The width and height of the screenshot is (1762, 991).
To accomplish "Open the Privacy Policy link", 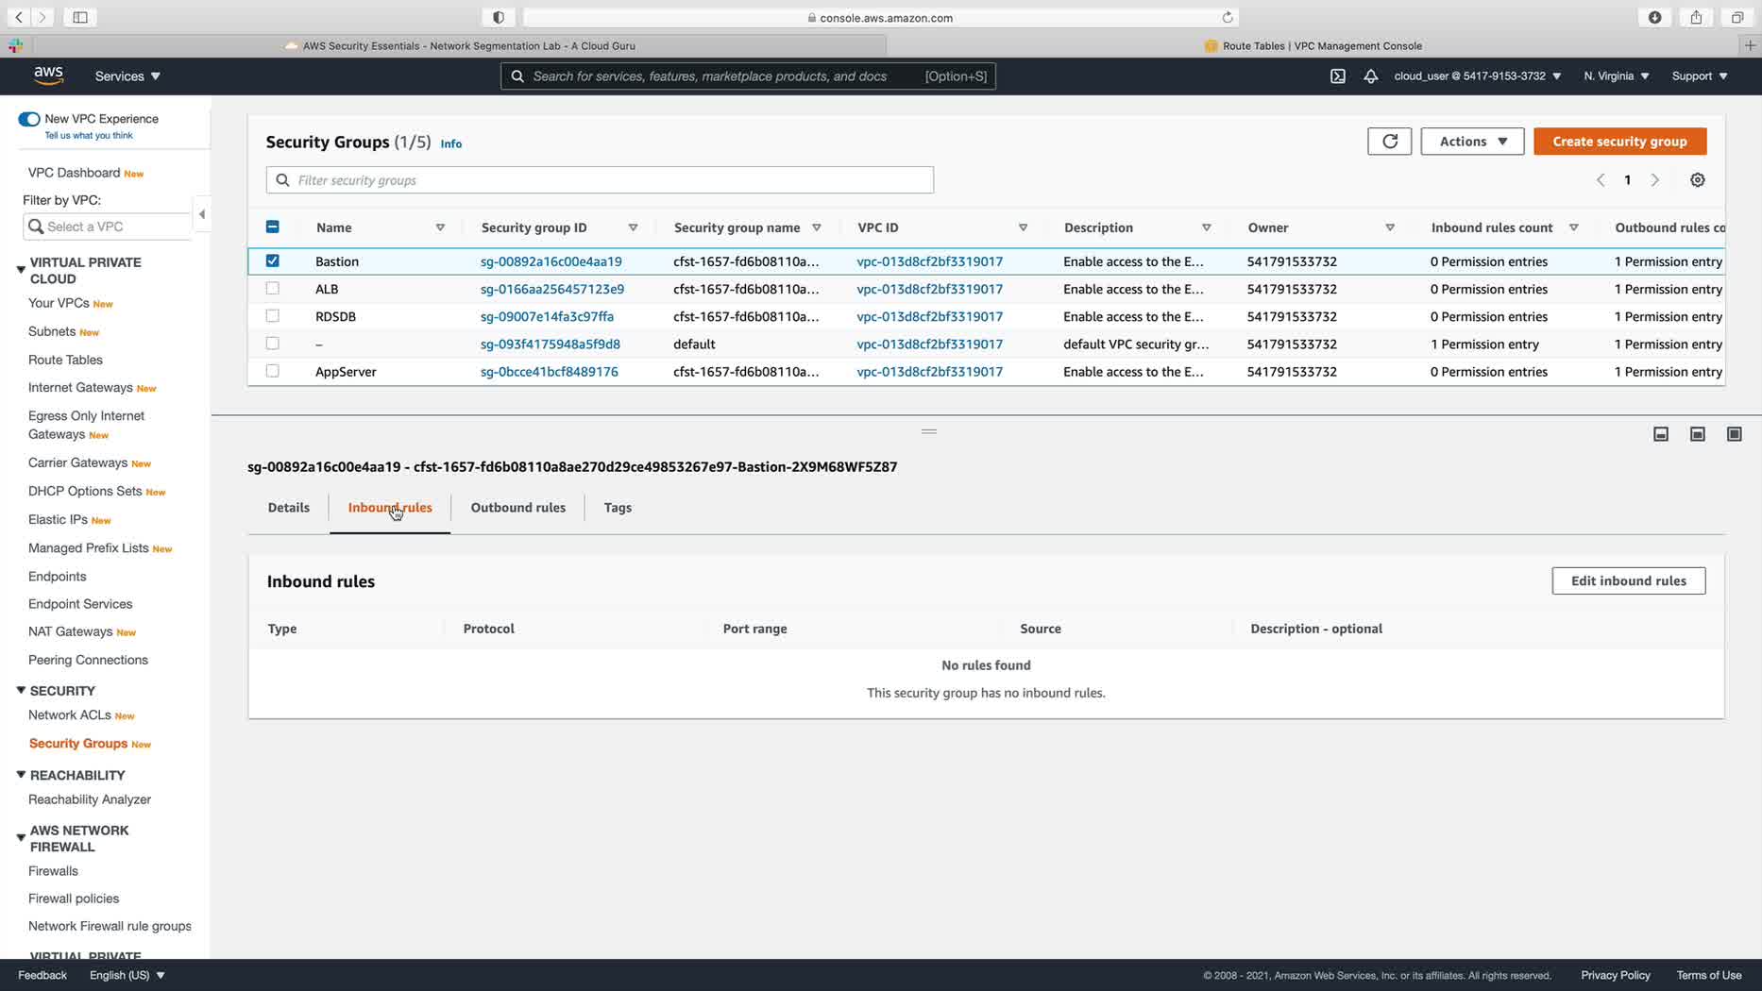I will 1616,975.
